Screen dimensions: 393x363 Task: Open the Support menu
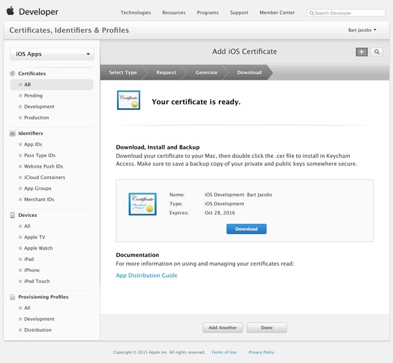239,12
